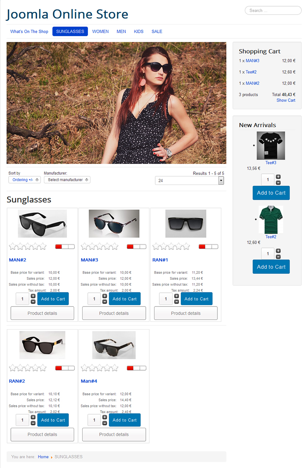Click the Show Cart link
Screen dimensions: 307x468
[x=286, y=100]
